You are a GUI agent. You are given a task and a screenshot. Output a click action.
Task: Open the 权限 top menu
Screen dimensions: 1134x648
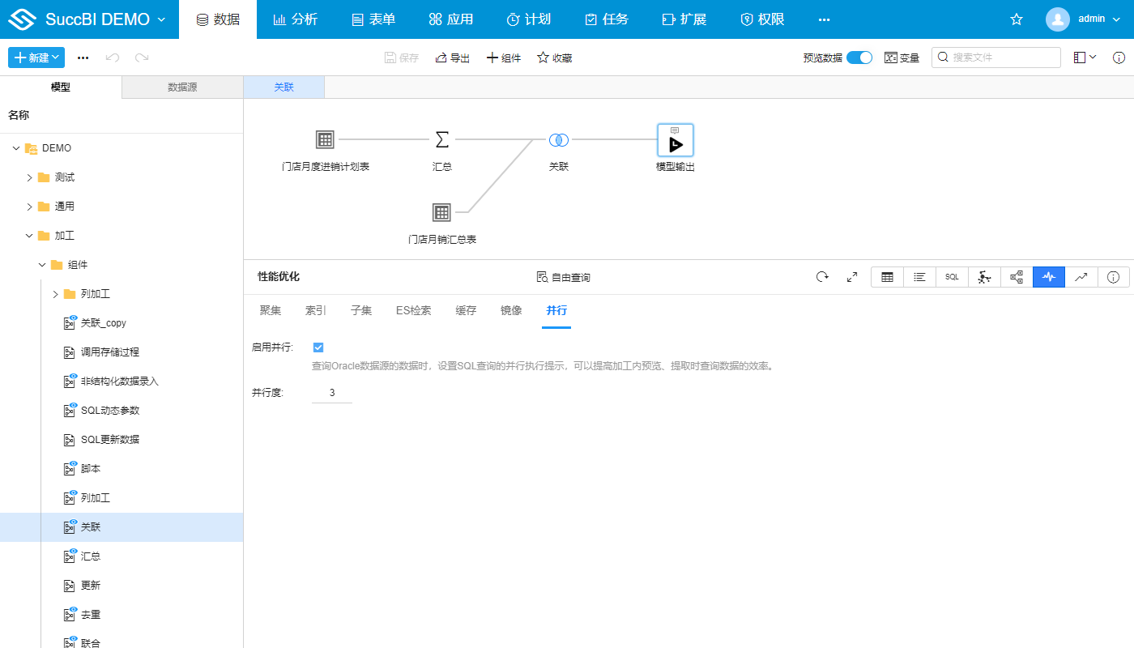point(762,19)
